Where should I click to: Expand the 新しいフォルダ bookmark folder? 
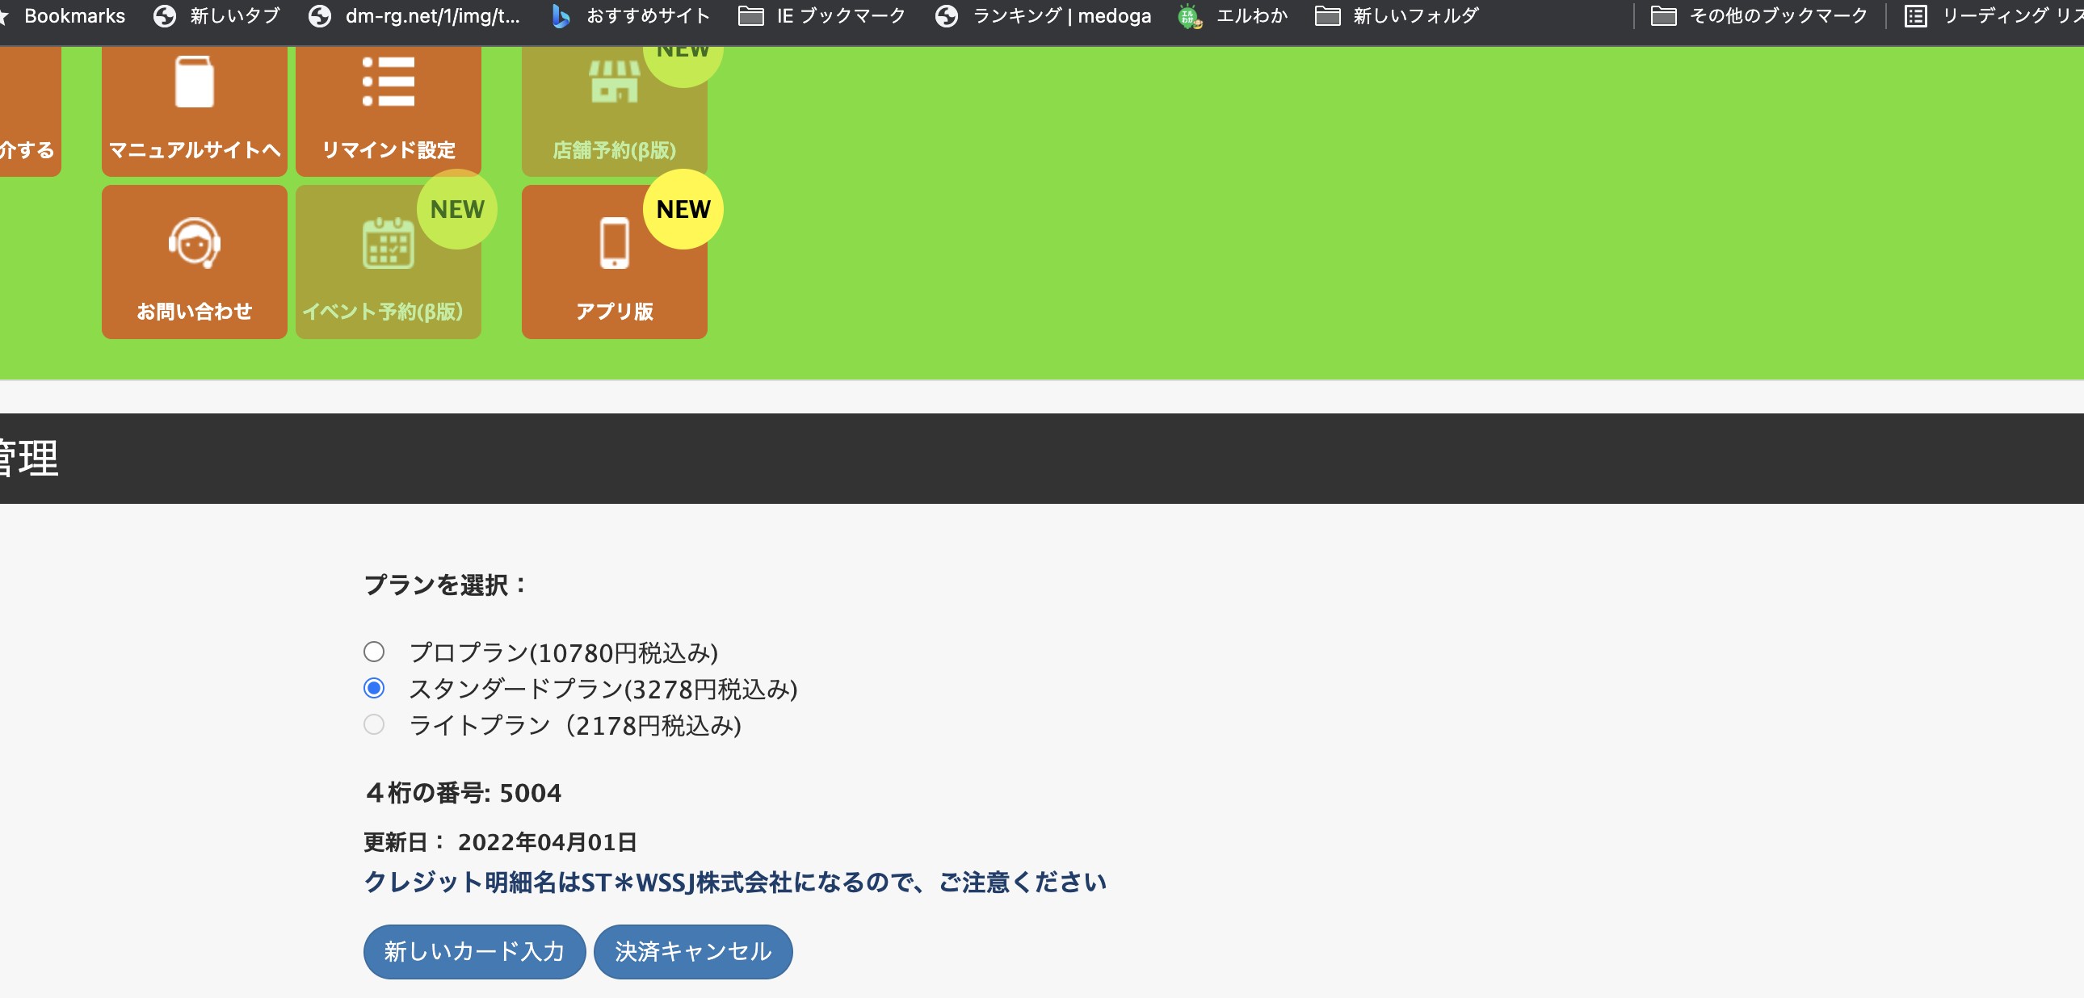[1397, 16]
